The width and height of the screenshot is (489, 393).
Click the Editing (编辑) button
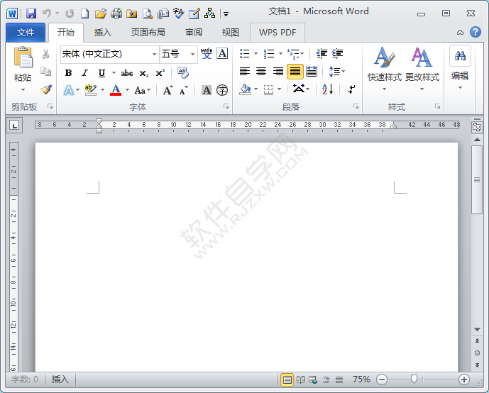pos(460,67)
